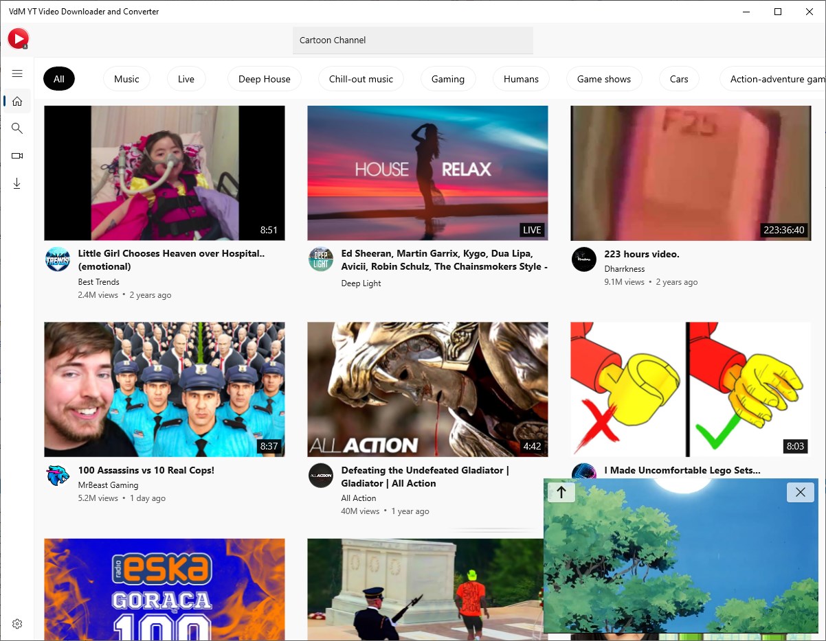Click title 'Ed Sheeran, Martin Garrix, Kygo'

tap(444, 260)
